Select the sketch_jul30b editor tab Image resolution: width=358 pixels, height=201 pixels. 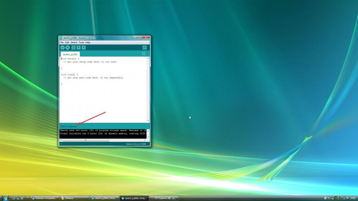coord(70,55)
